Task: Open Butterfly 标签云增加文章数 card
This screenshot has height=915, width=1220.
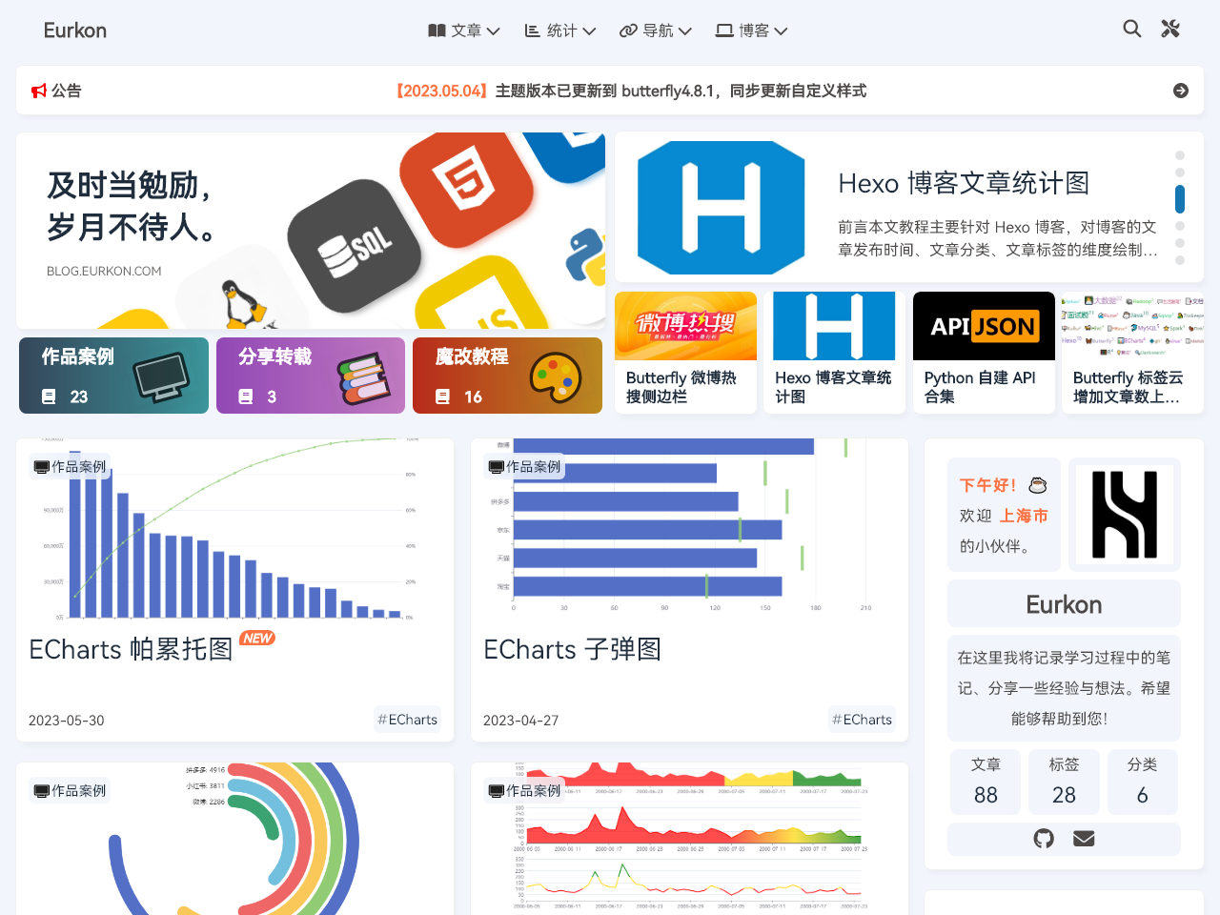Action: (x=1133, y=353)
